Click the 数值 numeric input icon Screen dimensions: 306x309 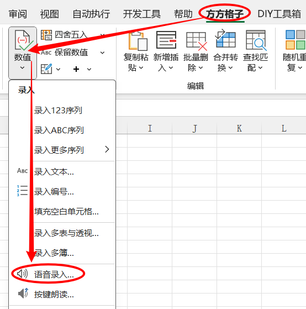coord(22,40)
